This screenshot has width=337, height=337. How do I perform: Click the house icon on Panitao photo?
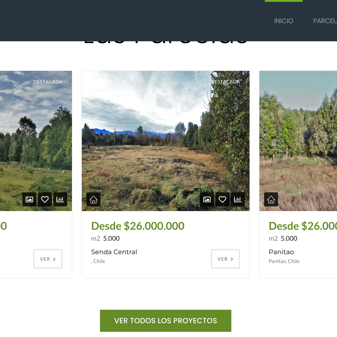coord(271,199)
